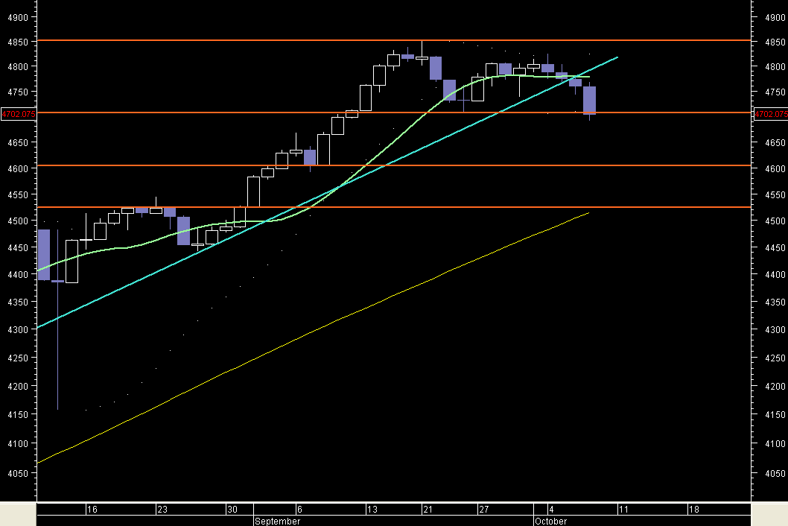Screen dimensions: 788x526
Task: Click the 4150 label on the left price axis
Action: click(18, 415)
